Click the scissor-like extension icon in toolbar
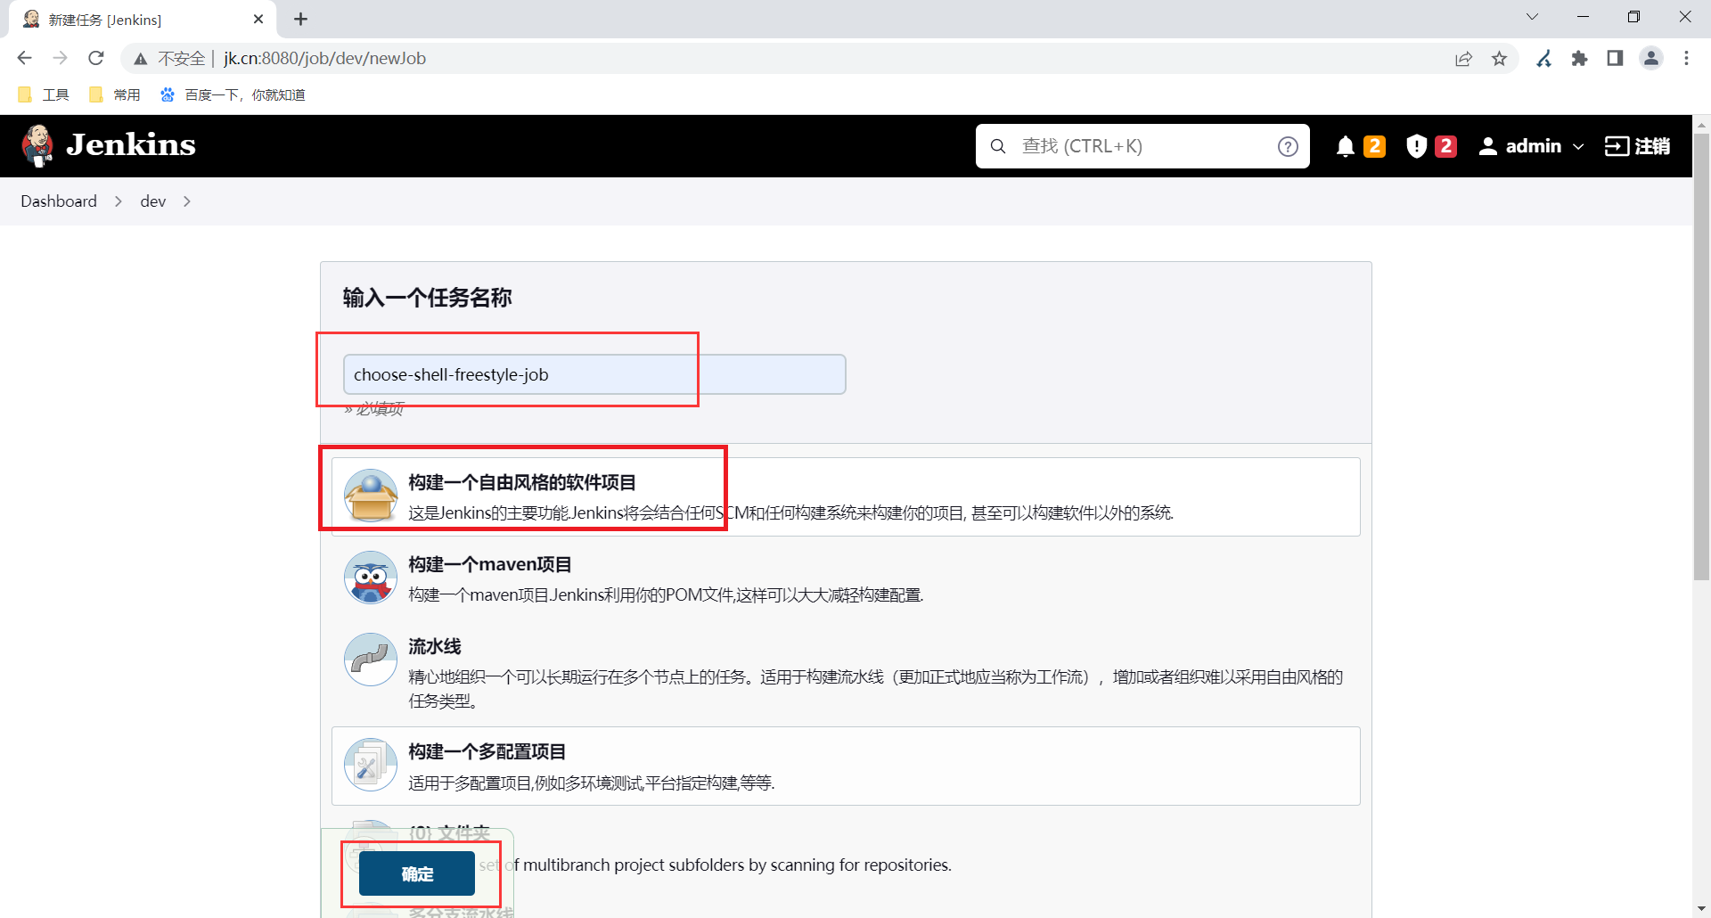 1544,59
